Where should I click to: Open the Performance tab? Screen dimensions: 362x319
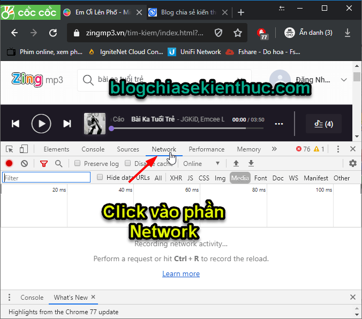(207, 149)
